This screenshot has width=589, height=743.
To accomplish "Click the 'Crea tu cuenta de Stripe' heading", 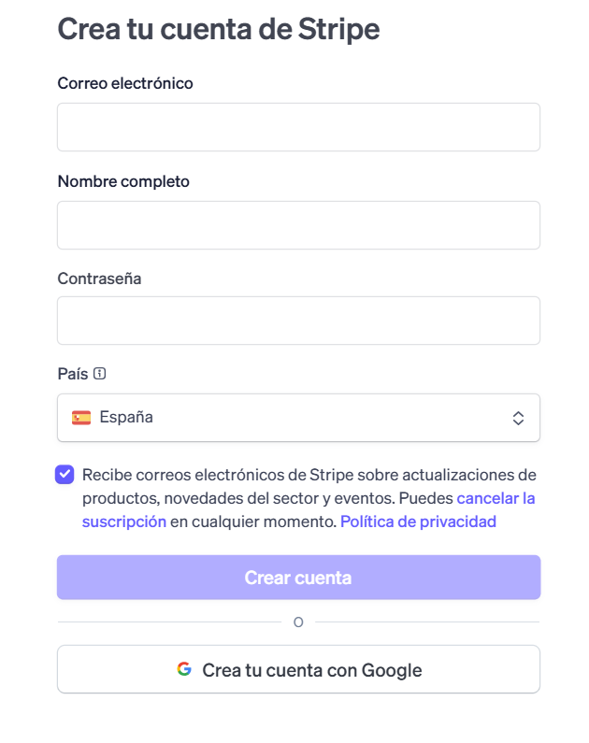I will [219, 29].
